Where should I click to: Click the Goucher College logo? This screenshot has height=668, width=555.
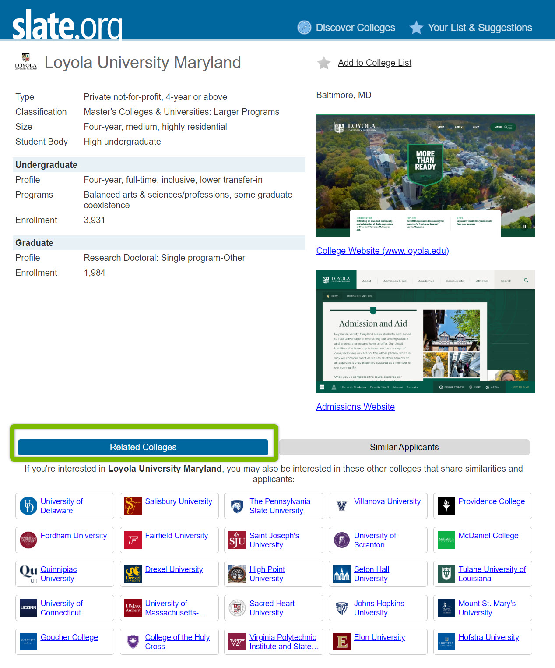[x=28, y=642]
